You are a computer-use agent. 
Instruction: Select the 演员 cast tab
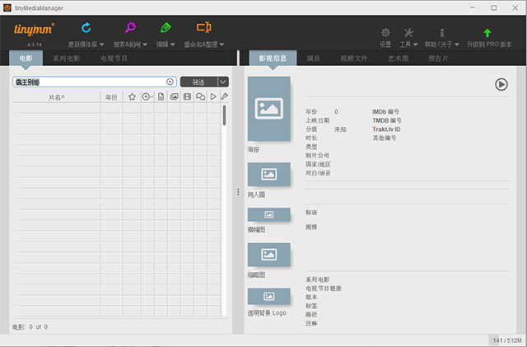(x=313, y=59)
